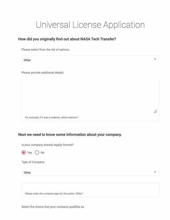Click the arrow icon on the first Other dropdown

click(155, 59)
